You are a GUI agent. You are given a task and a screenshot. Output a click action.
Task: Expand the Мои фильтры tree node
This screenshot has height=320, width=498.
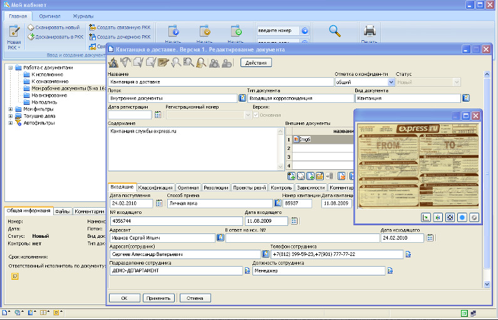click(10, 109)
